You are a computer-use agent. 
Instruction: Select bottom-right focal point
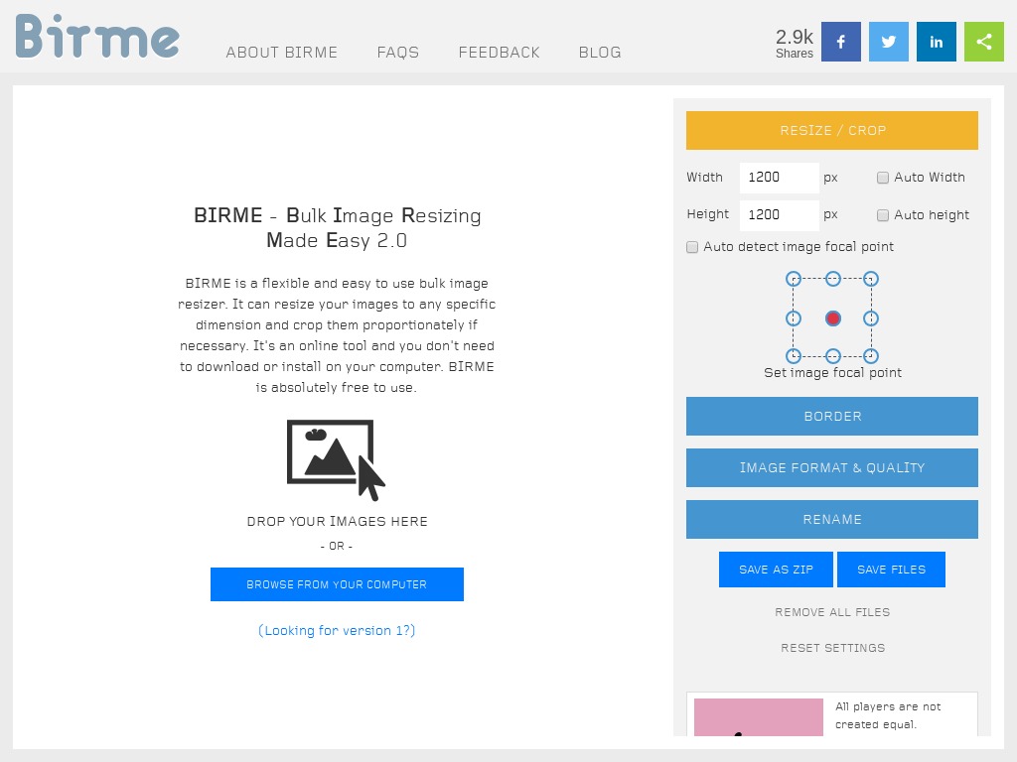point(871,356)
